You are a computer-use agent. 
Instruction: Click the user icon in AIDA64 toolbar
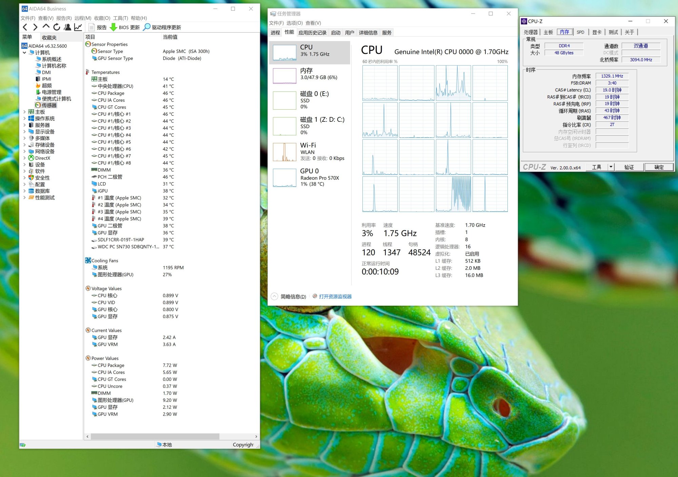(67, 27)
